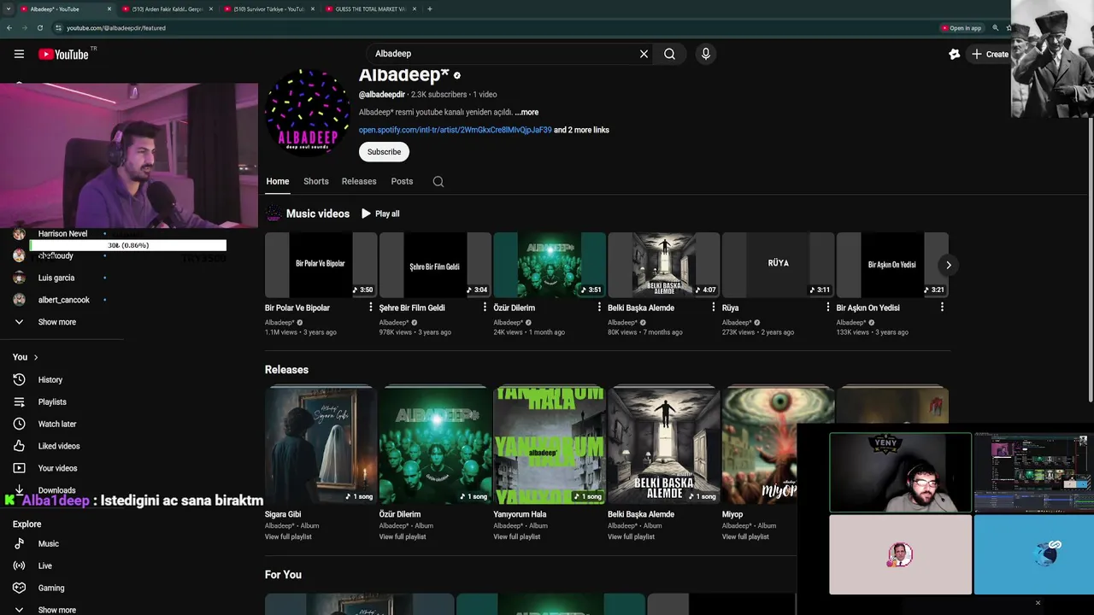Search within channel using magnifier icon
Viewport: 1094px width, 615px height.
coord(438,181)
